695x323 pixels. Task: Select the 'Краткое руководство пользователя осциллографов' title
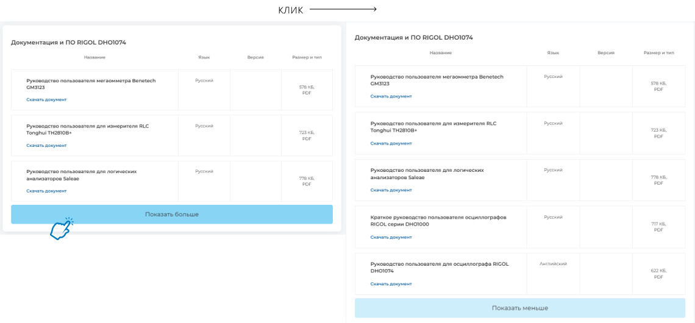pyautogui.click(x=438, y=220)
